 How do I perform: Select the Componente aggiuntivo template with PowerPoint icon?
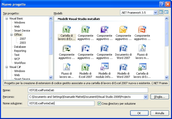coord(142,33)
